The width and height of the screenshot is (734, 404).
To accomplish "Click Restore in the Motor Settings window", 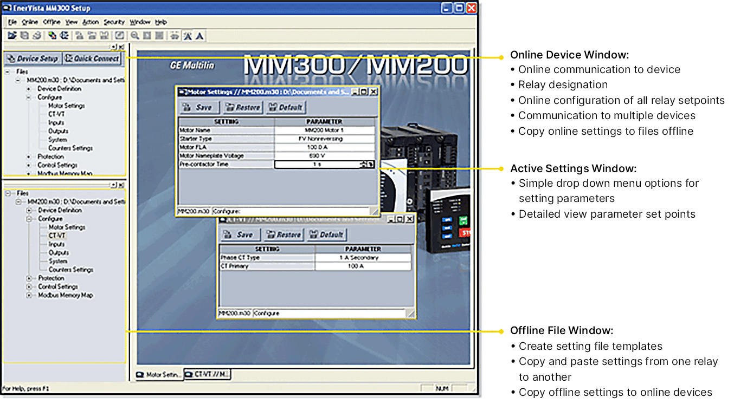I will [243, 107].
